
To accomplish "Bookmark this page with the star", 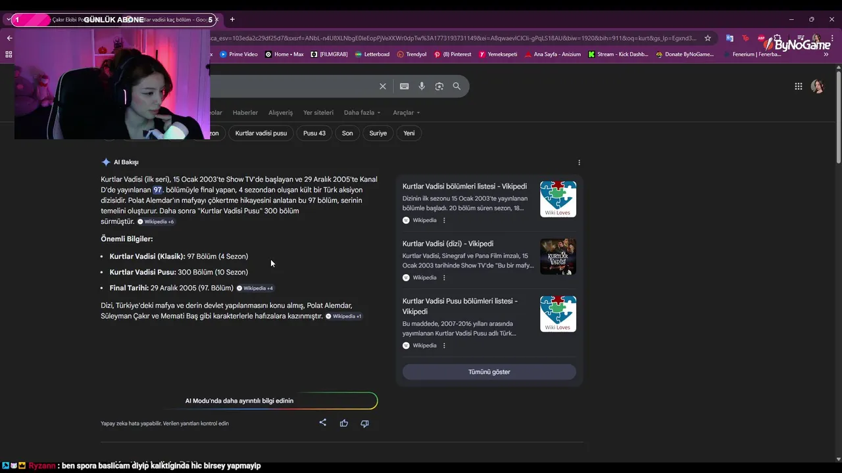I will tap(708, 38).
